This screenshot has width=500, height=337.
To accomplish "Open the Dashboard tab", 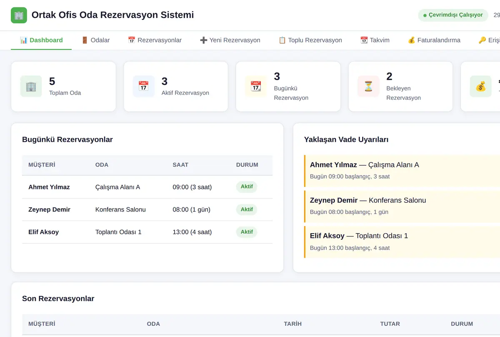I will [41, 40].
